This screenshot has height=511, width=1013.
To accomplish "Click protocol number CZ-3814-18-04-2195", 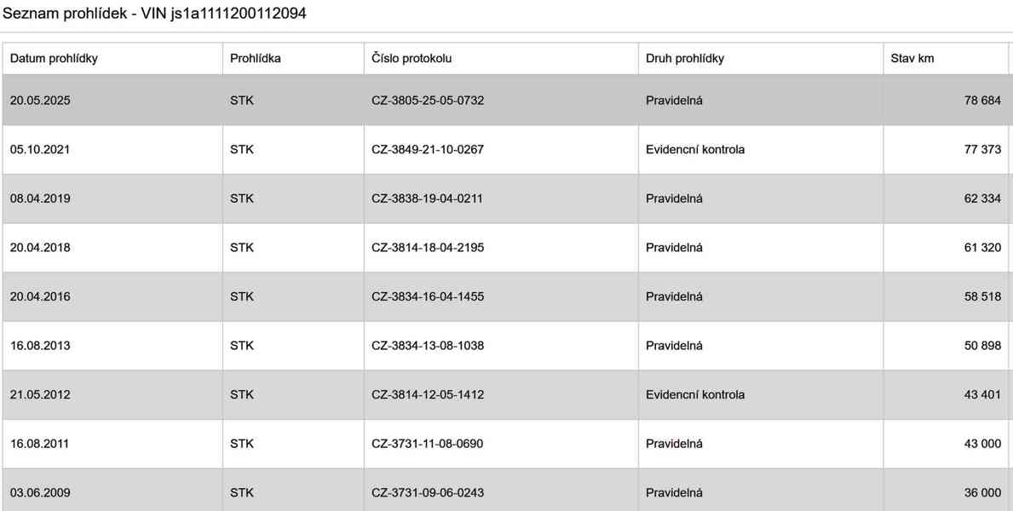I will (x=428, y=248).
